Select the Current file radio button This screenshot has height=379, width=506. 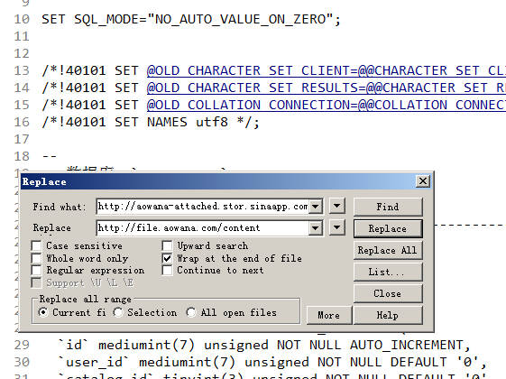point(43,312)
